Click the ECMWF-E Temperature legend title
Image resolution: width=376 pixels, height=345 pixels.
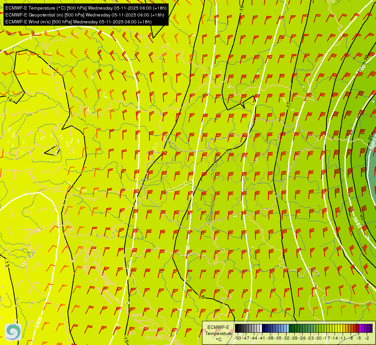[x=218, y=330]
